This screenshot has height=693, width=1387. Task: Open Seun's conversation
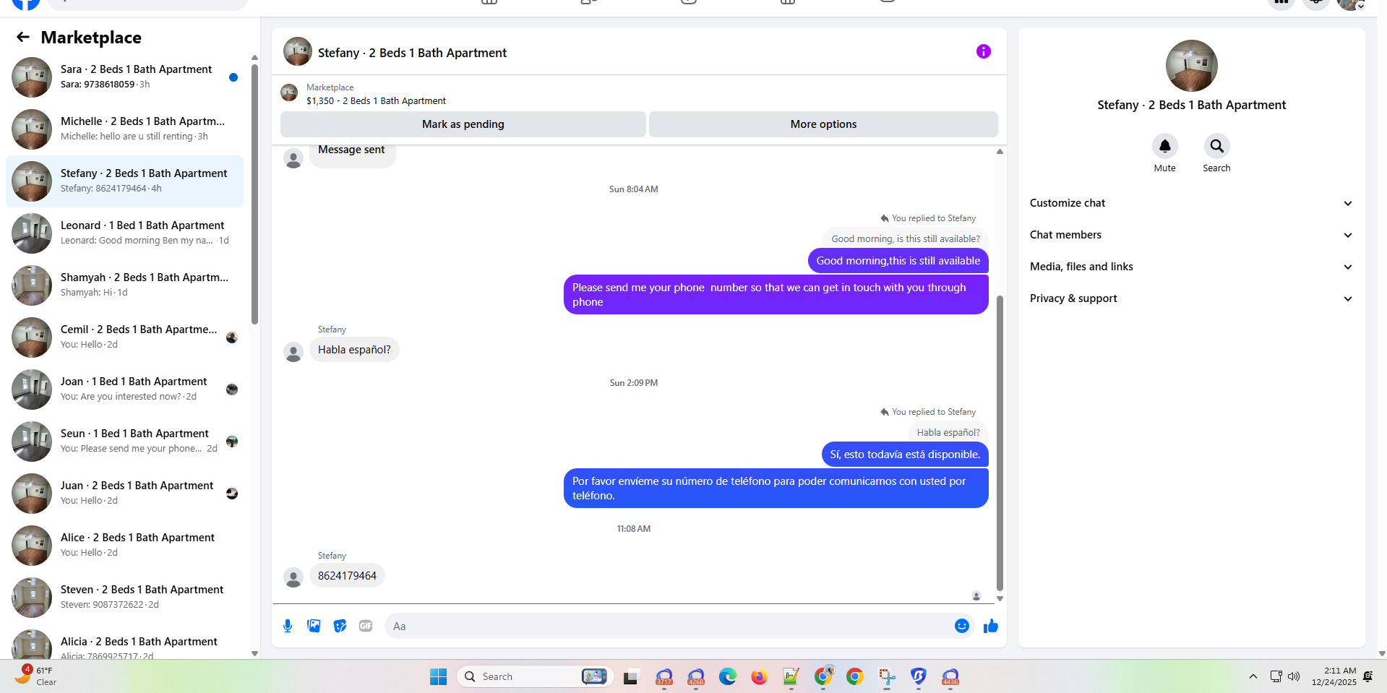[124, 442]
